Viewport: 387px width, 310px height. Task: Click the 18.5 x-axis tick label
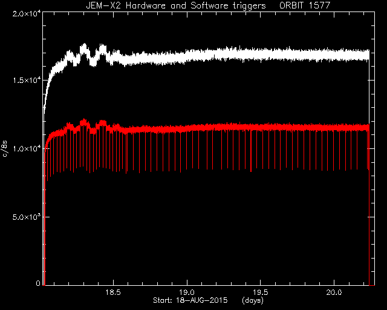(x=113, y=292)
